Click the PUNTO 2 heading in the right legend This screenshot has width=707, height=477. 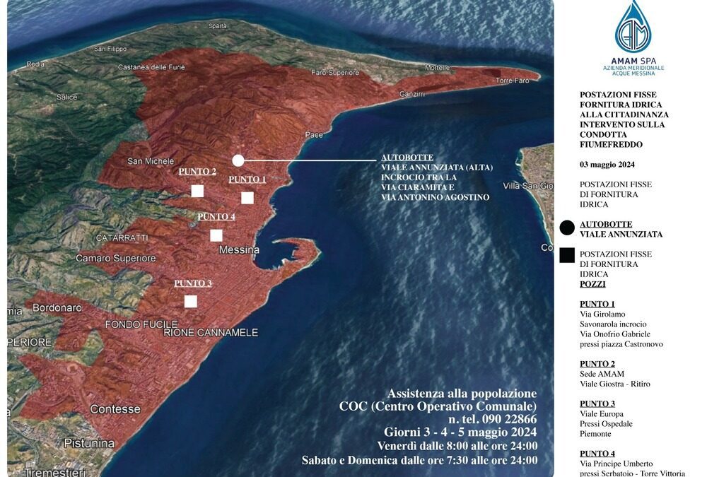tap(597, 364)
